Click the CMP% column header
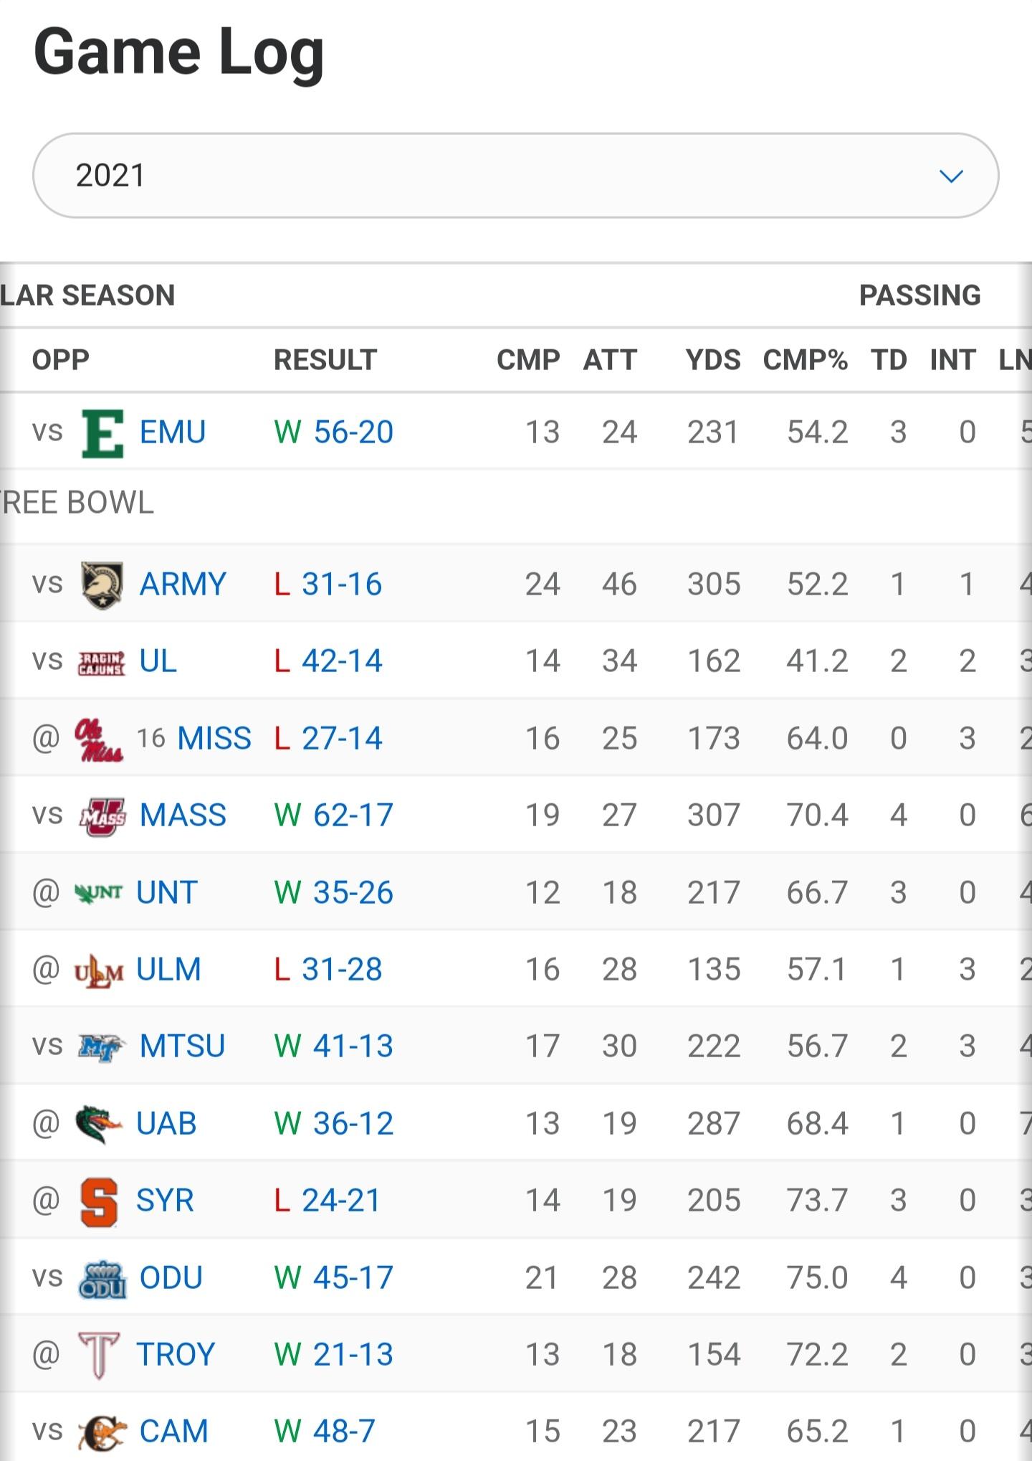The width and height of the screenshot is (1032, 1461). click(x=805, y=360)
